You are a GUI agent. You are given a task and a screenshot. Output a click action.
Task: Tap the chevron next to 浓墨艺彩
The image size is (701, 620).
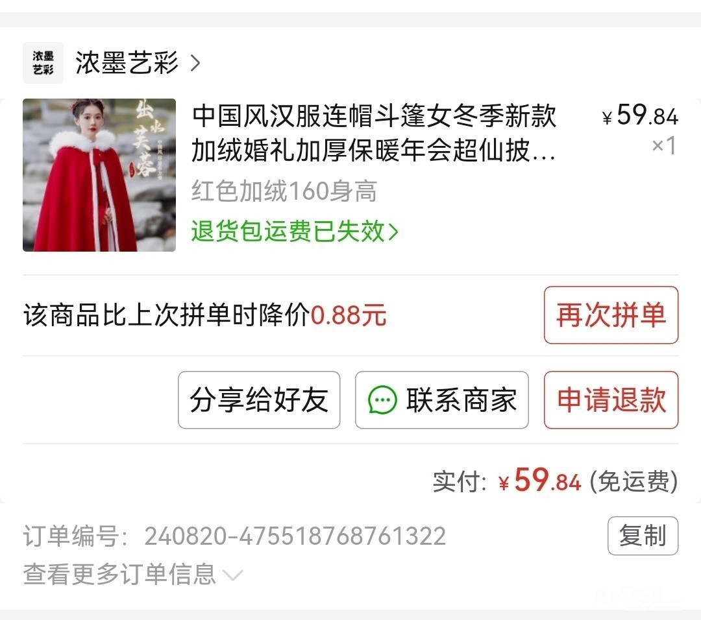click(195, 63)
